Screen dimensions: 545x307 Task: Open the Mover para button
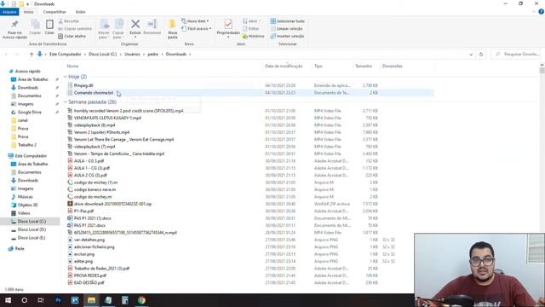104,28
